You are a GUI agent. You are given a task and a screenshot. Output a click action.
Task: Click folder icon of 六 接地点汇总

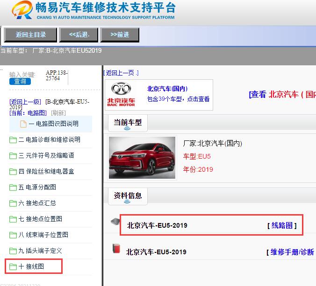pos(13,203)
